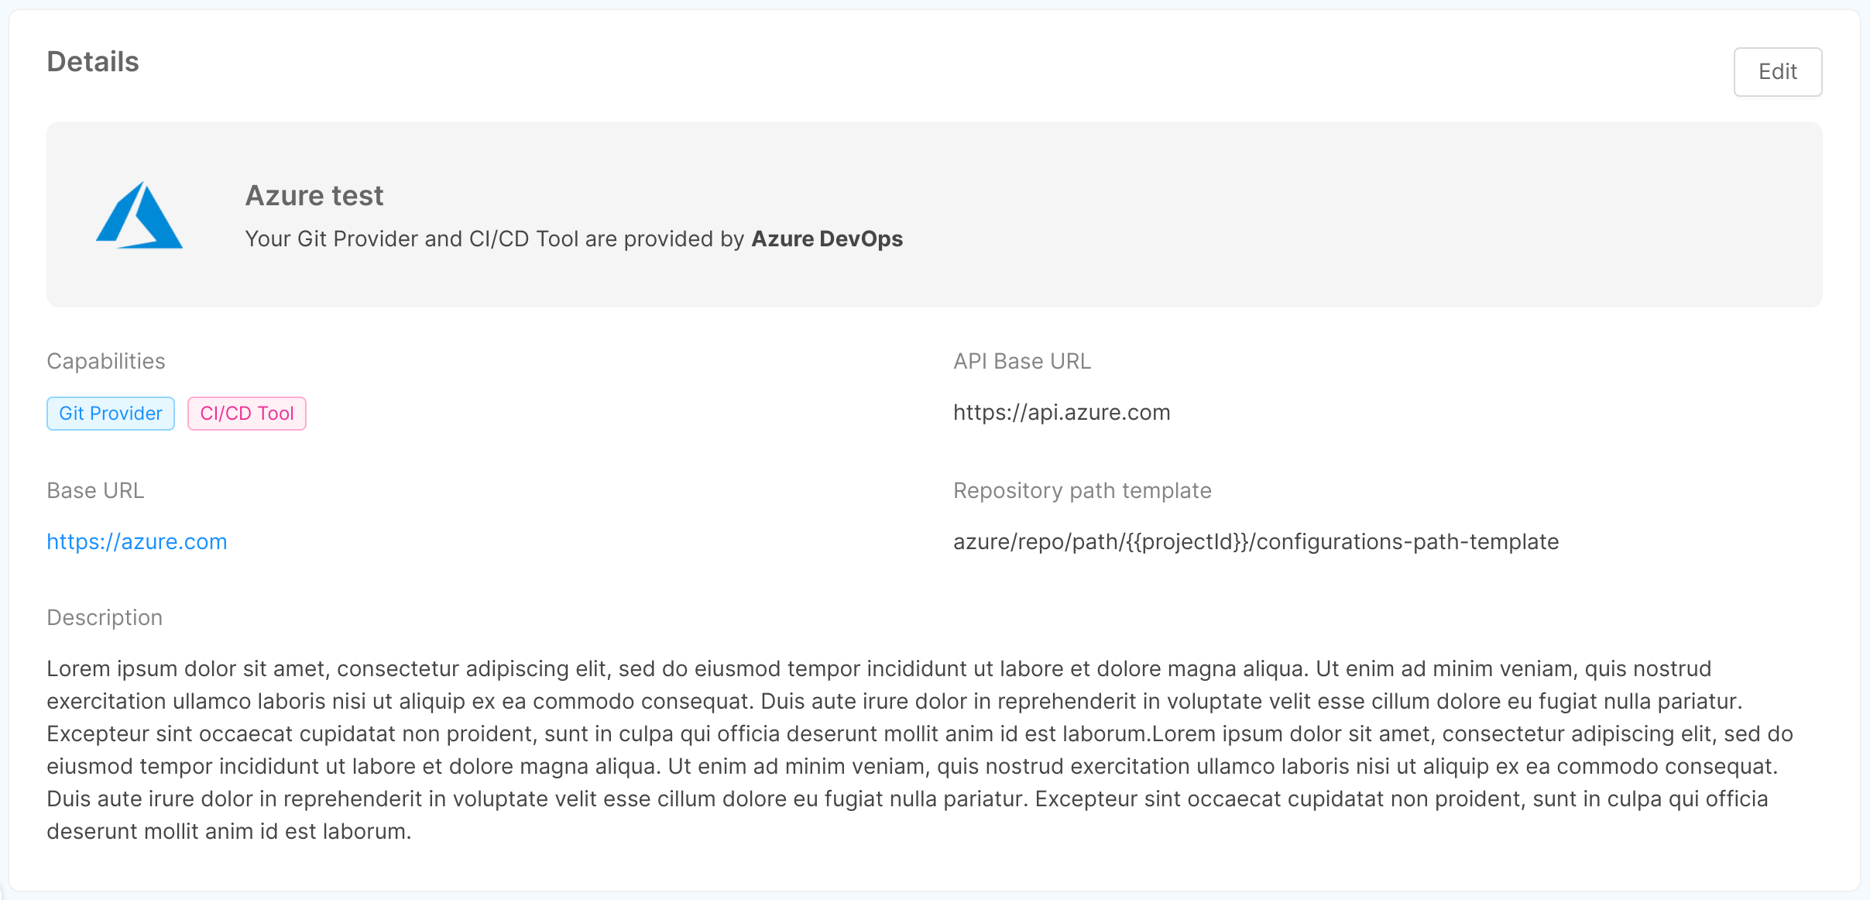The width and height of the screenshot is (1870, 900).
Task: Select the CI/CD Tool capability badge
Action: tap(246, 413)
